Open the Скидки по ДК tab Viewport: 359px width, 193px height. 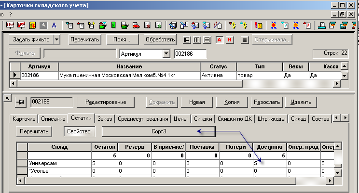click(x=235, y=119)
